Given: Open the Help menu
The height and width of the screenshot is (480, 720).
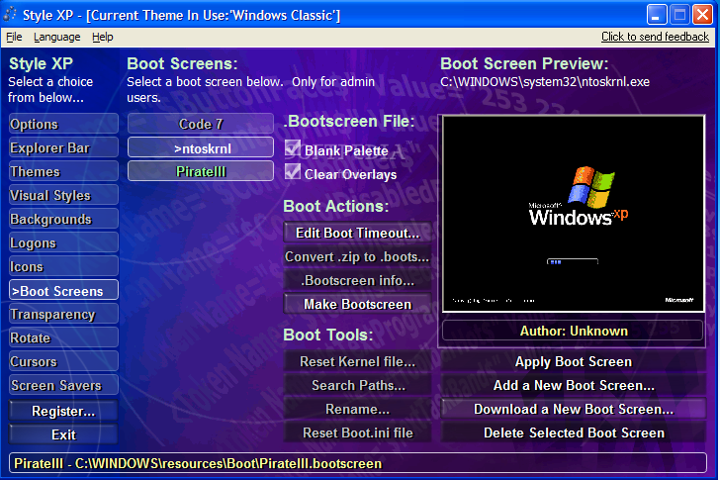Looking at the screenshot, I should (x=103, y=37).
